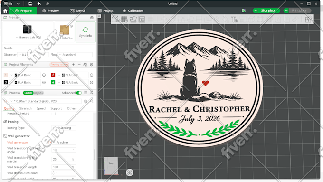Click the round view icon near view cube
This screenshot has width=323, height=182.
[x=130, y=172]
